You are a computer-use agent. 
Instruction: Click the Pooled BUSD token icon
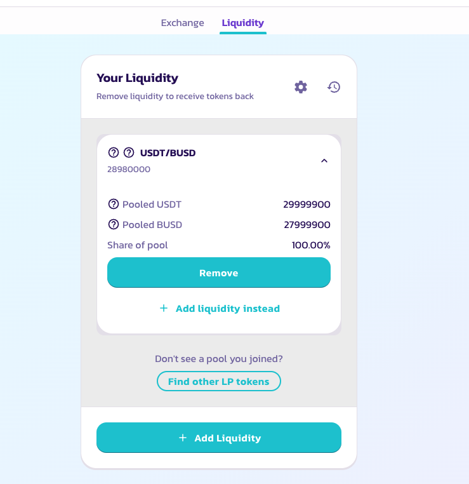(114, 224)
